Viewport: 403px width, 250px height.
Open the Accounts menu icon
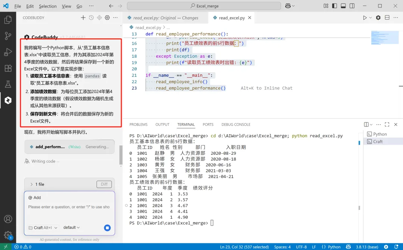(x=8, y=219)
